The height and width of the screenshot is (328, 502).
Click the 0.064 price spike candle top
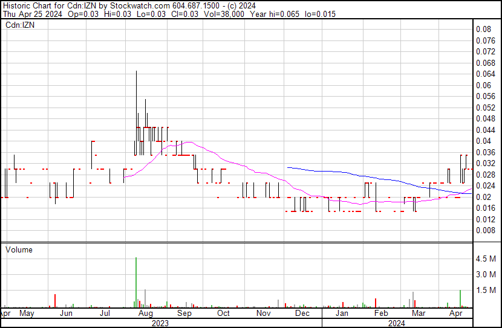point(136,72)
